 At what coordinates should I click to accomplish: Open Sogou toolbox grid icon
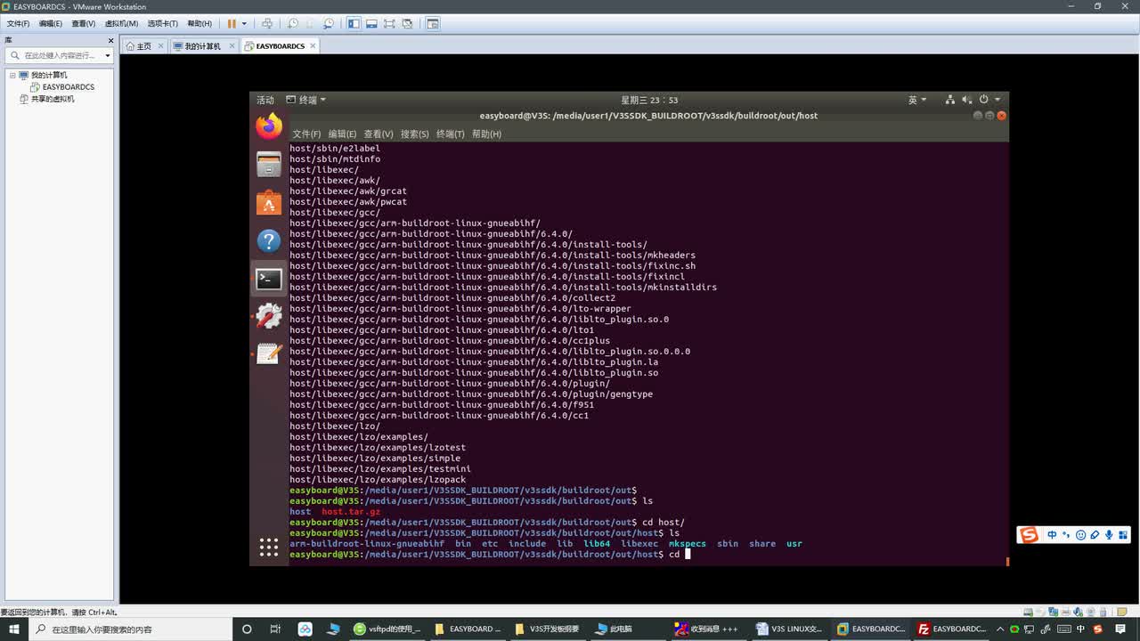coord(1124,535)
